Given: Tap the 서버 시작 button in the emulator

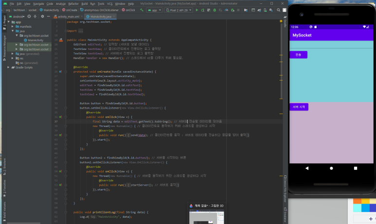Looking at the screenshot, I should pos(299,107).
